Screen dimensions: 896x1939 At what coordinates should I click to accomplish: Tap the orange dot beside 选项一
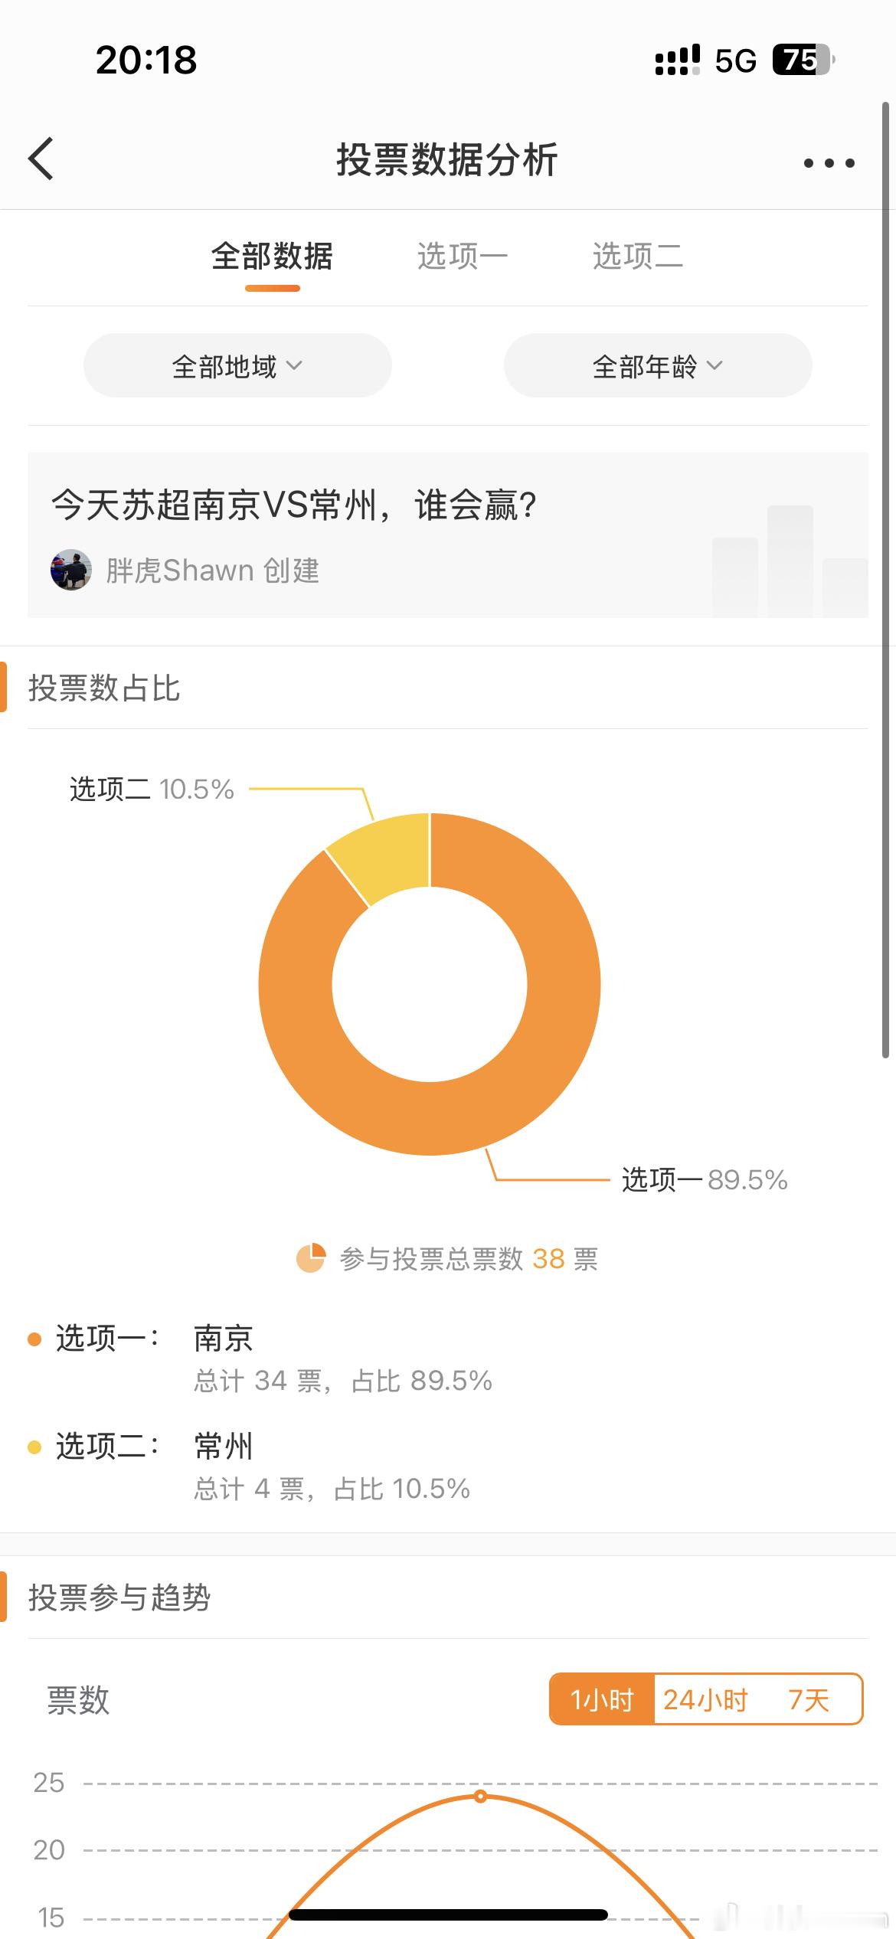(x=34, y=1339)
